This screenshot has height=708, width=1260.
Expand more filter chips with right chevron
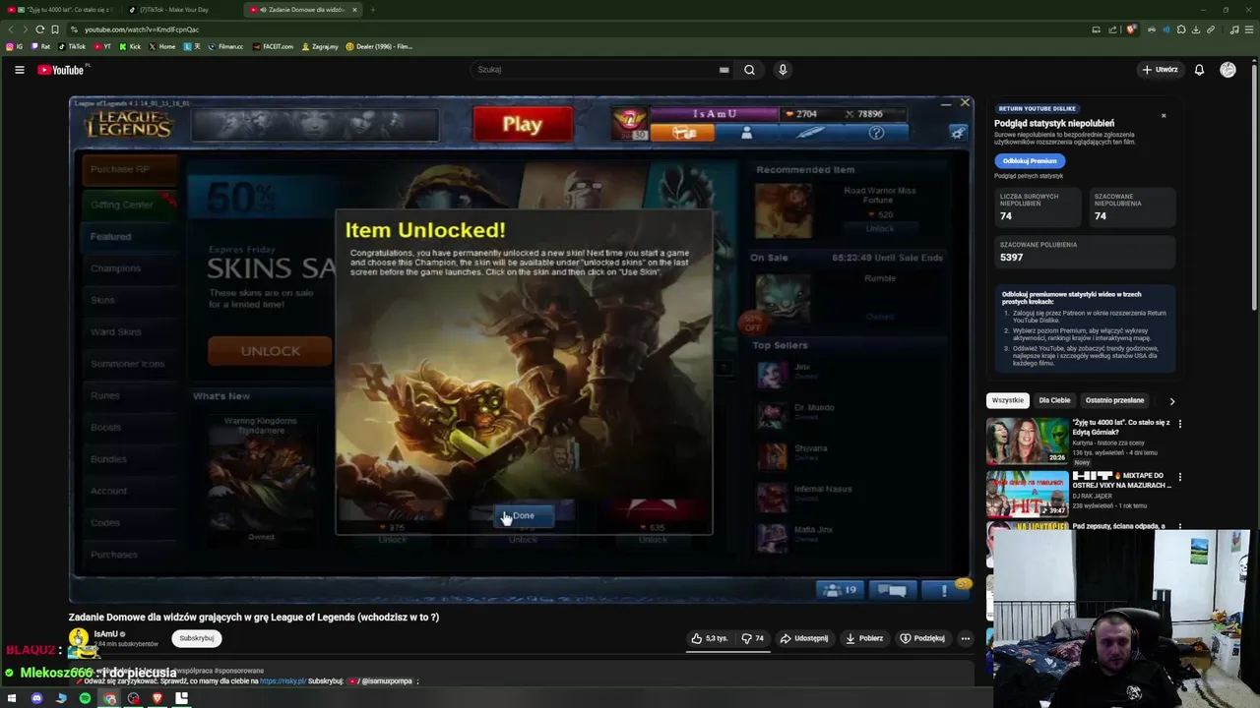point(1171,401)
